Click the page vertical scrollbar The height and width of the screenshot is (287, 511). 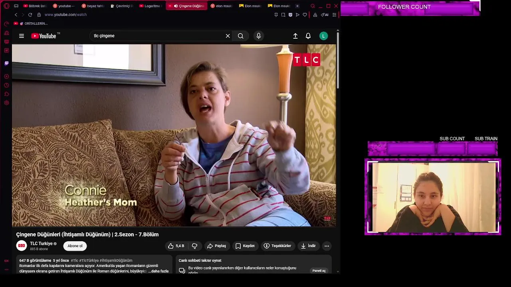pos(338,60)
